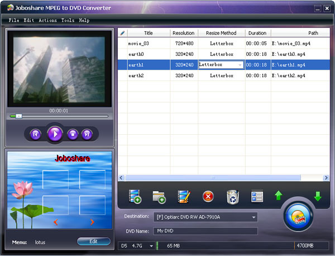The width and height of the screenshot is (335, 256).
Task: Open the Edit menu
Action: pos(29,20)
